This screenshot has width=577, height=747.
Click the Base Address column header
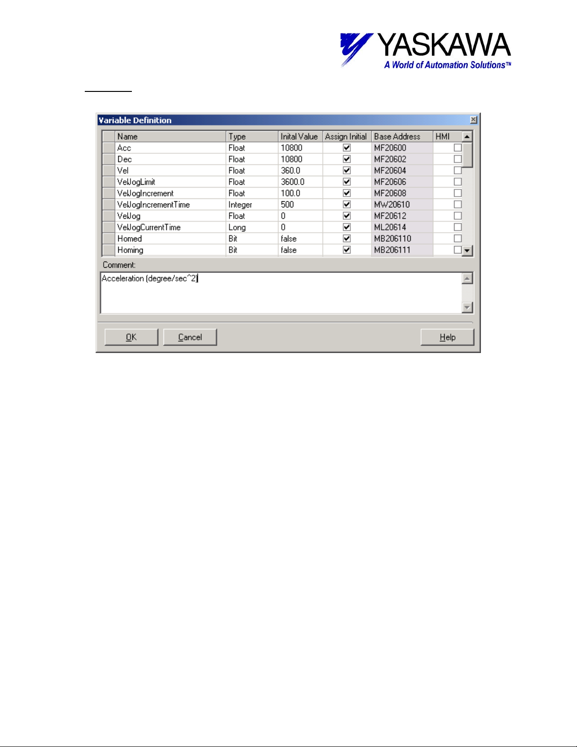pyautogui.click(x=402, y=136)
